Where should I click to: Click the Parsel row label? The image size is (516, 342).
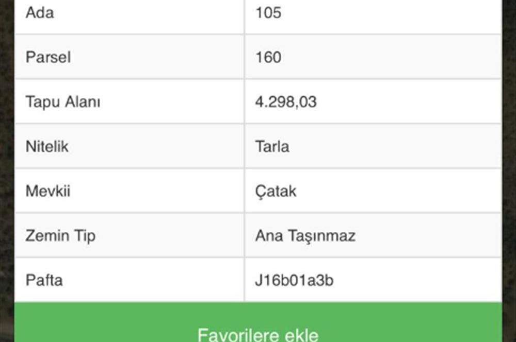point(49,58)
